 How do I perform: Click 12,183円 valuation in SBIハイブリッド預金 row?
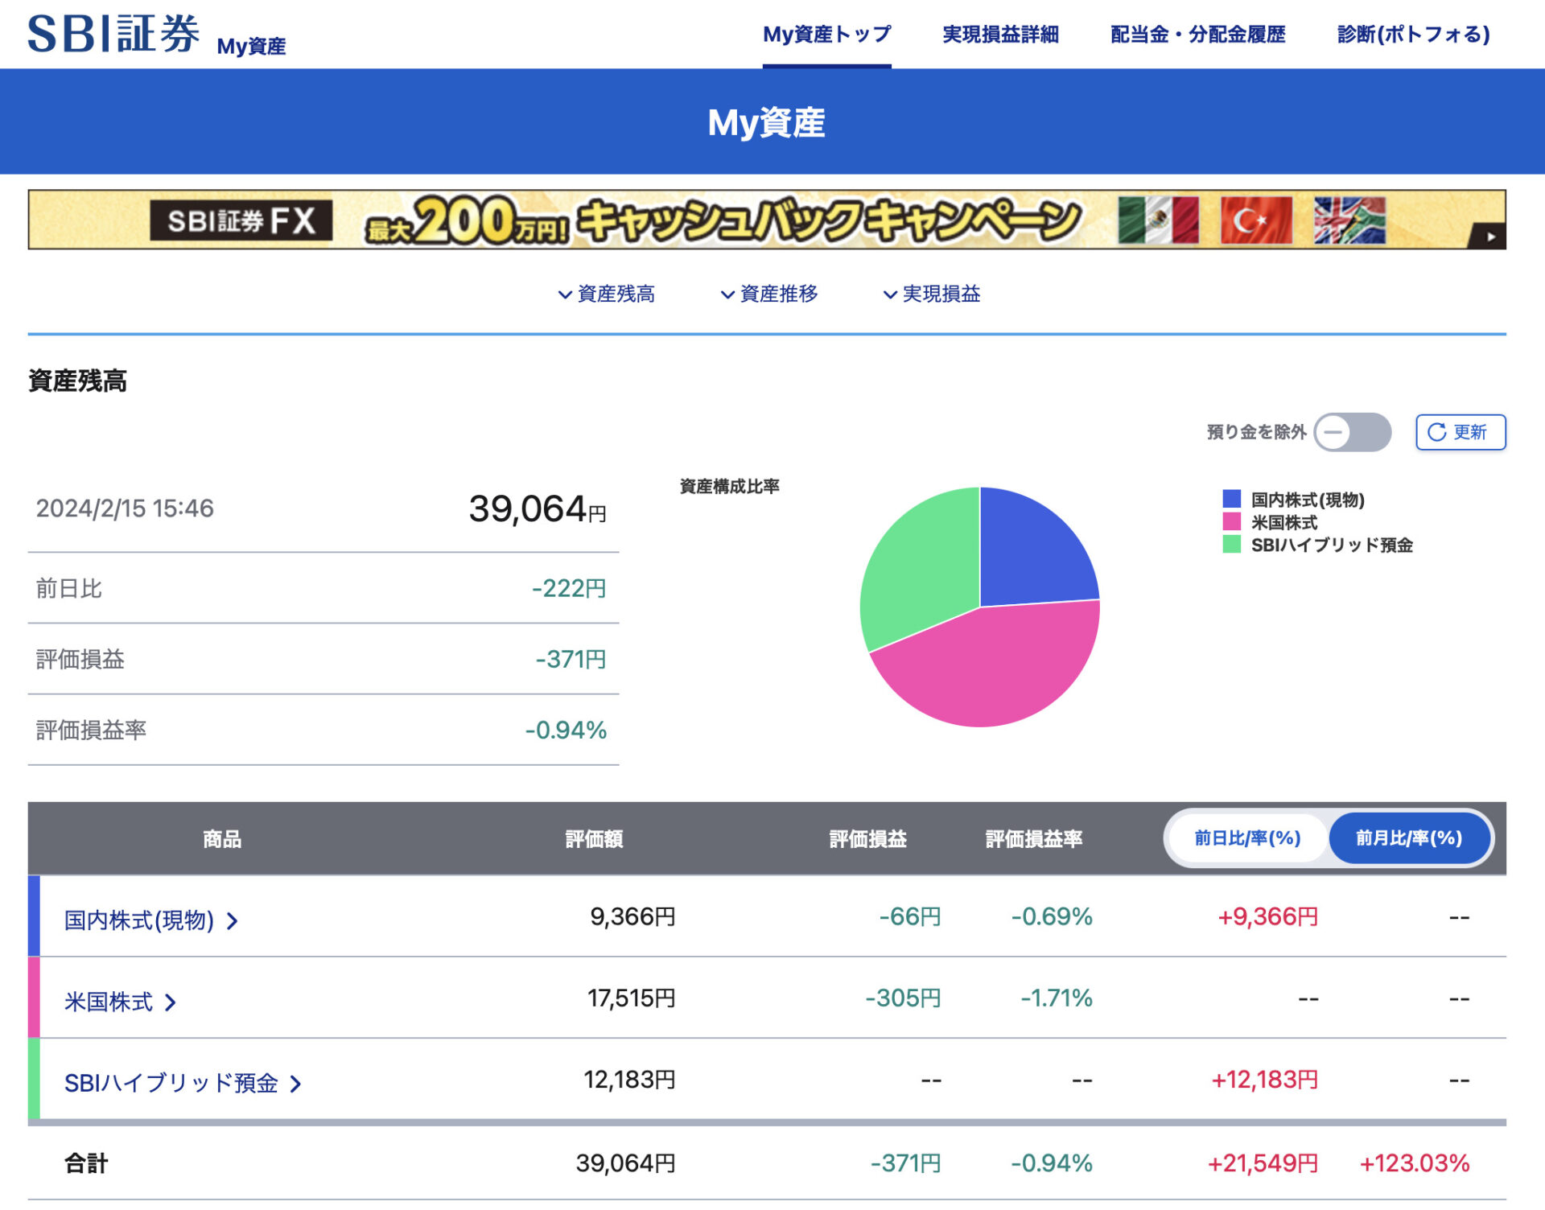629,1080
